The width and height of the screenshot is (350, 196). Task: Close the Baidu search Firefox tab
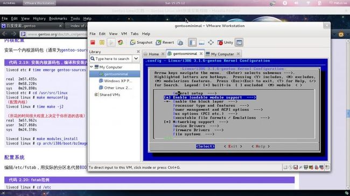pyautogui.click(x=60, y=26)
